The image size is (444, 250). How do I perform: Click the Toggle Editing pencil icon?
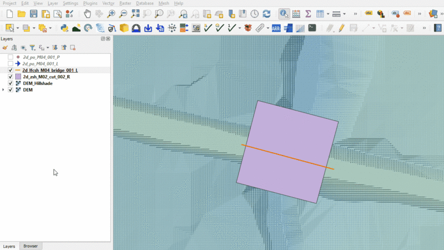(x=341, y=28)
